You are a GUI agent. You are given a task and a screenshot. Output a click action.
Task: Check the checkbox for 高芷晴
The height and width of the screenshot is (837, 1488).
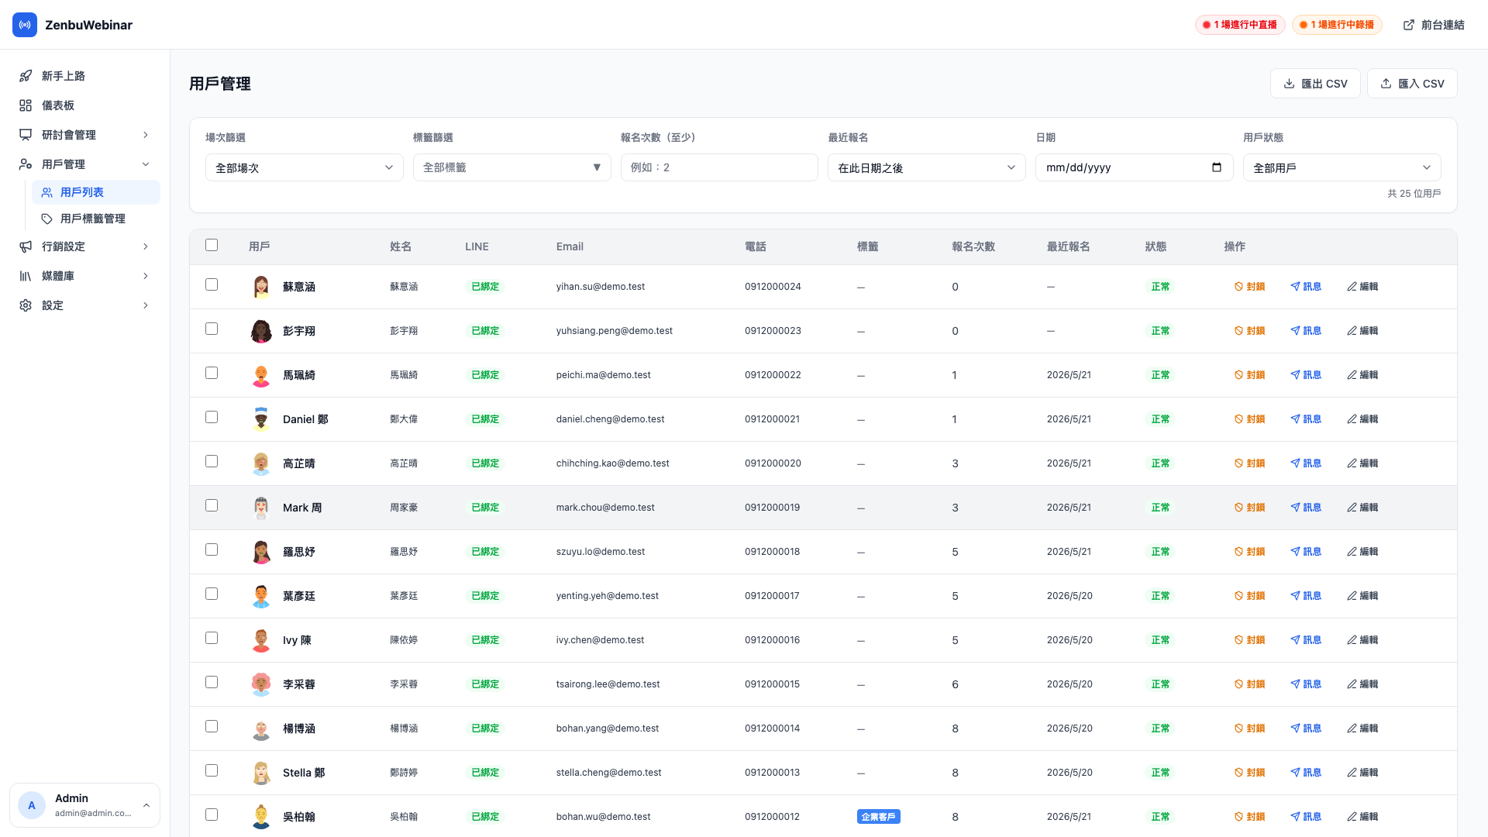[212, 461]
